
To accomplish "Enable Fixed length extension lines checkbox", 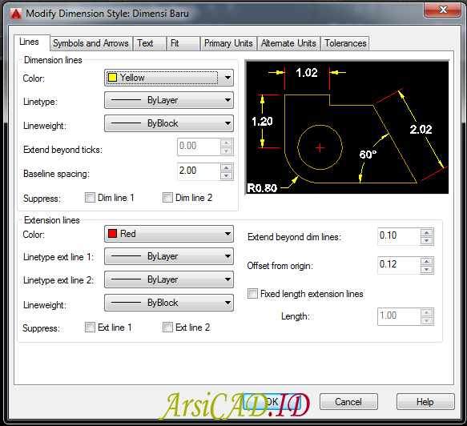I will coord(252,294).
